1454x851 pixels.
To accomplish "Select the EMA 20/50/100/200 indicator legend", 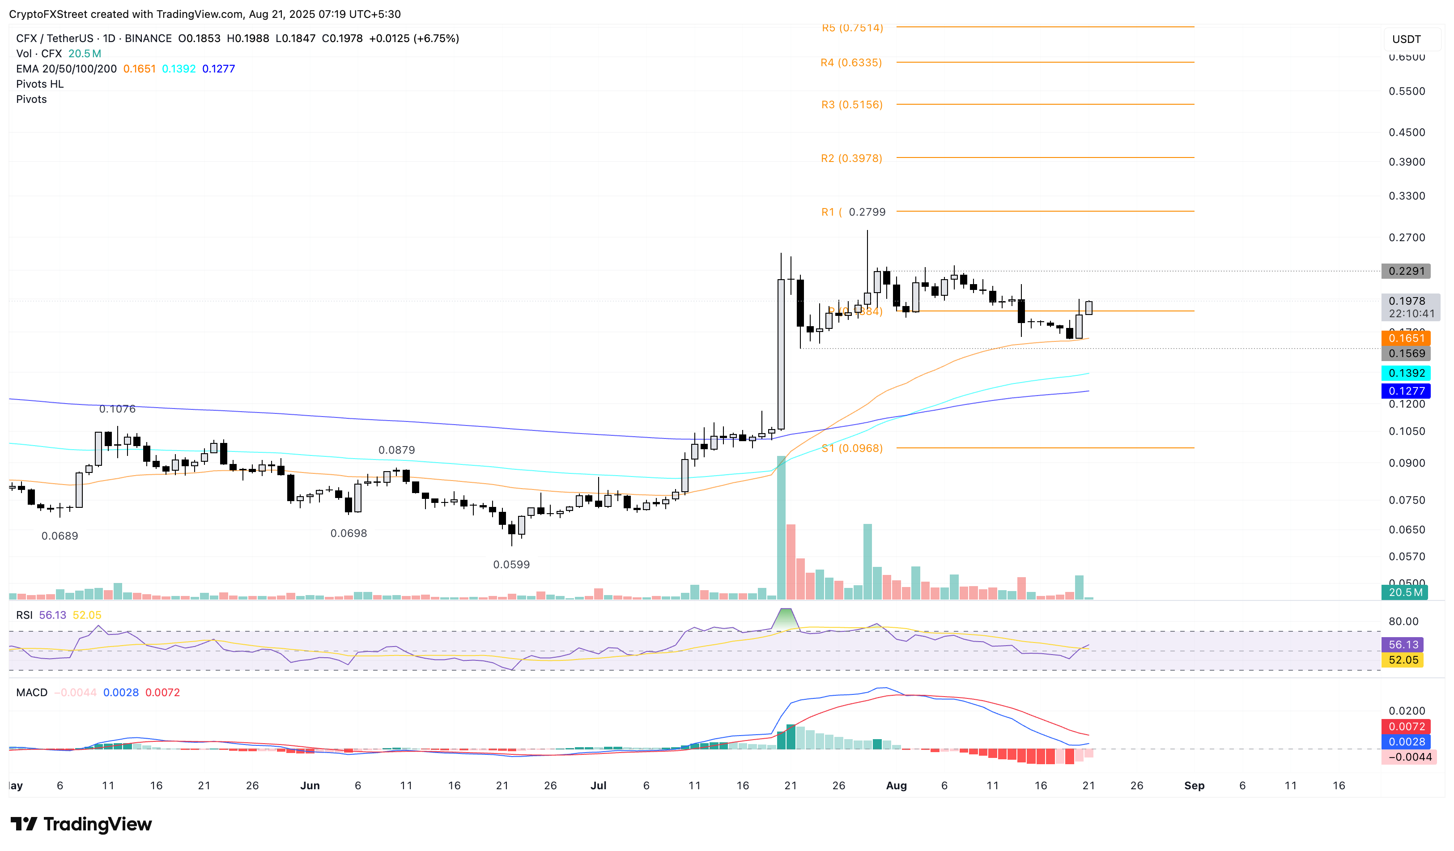I will pos(66,68).
